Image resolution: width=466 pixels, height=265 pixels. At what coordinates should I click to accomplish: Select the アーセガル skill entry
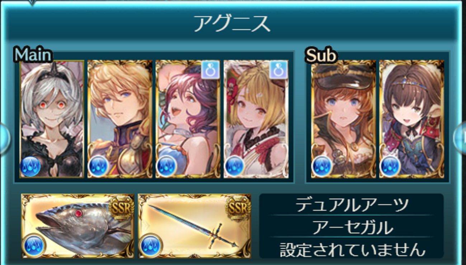(352, 227)
